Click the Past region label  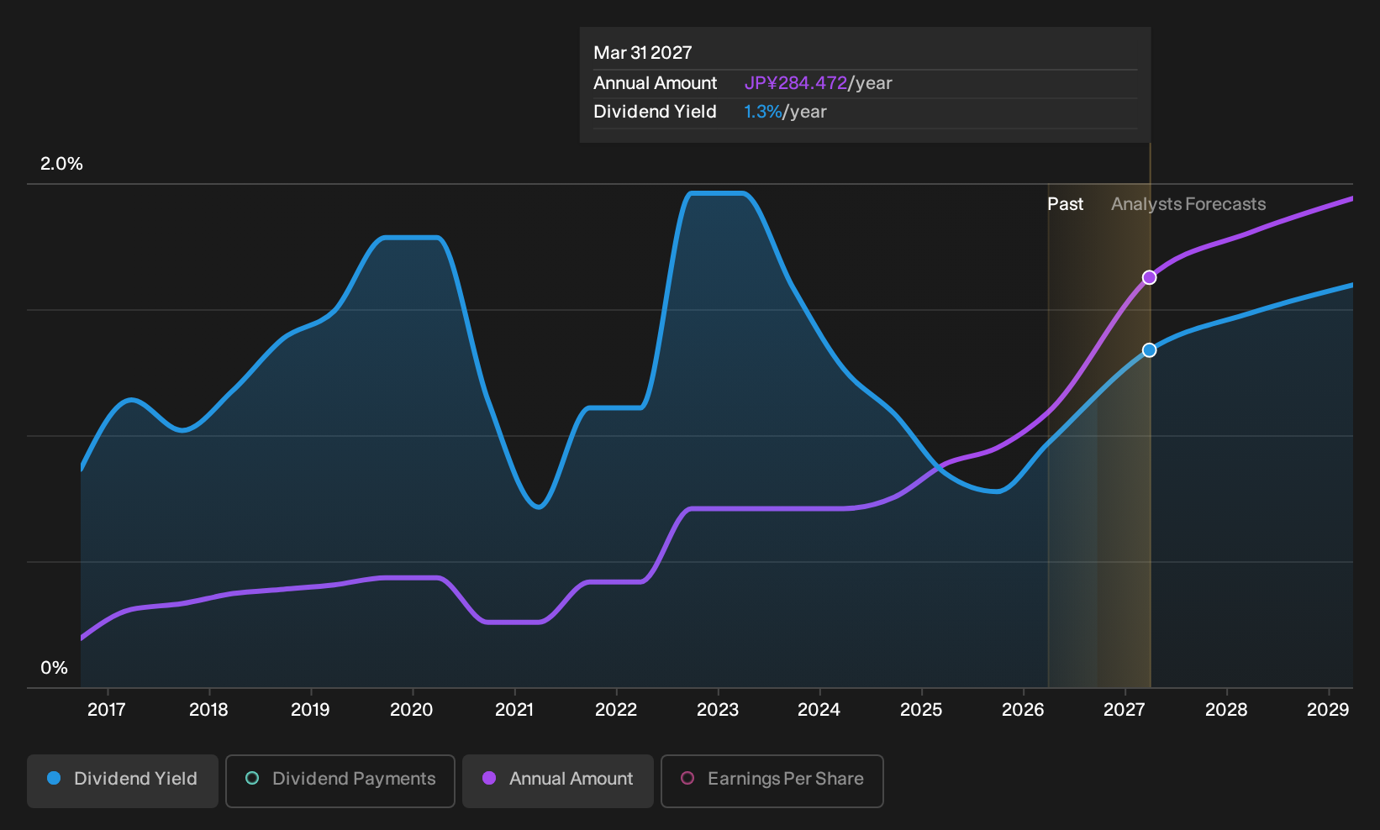(x=1065, y=204)
